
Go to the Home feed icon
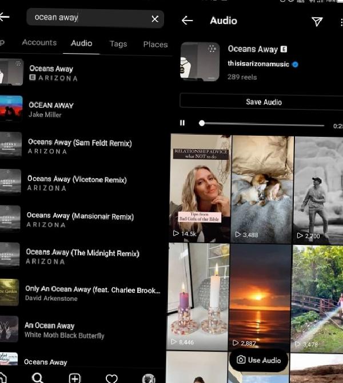point(2,378)
